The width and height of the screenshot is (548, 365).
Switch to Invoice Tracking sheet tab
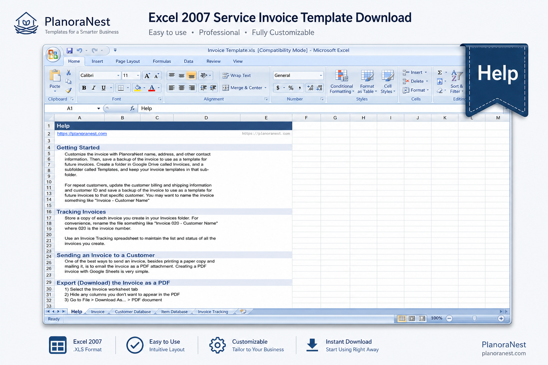click(x=213, y=312)
